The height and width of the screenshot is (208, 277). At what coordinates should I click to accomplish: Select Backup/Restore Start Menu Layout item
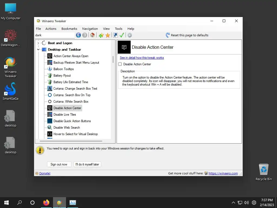pos(76,63)
